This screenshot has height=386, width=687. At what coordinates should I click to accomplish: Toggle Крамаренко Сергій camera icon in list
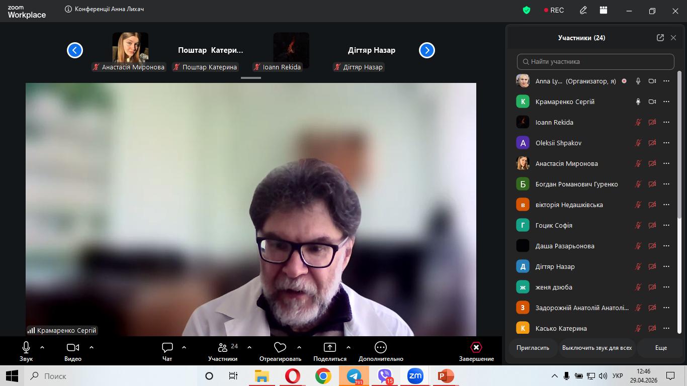(652, 102)
